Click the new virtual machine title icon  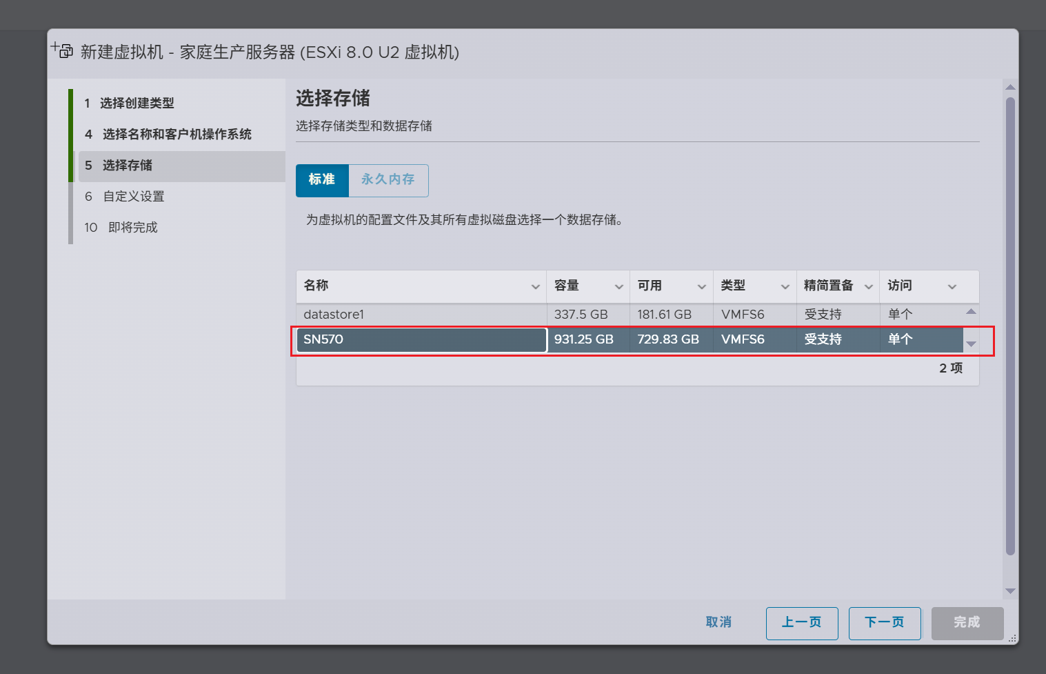63,50
